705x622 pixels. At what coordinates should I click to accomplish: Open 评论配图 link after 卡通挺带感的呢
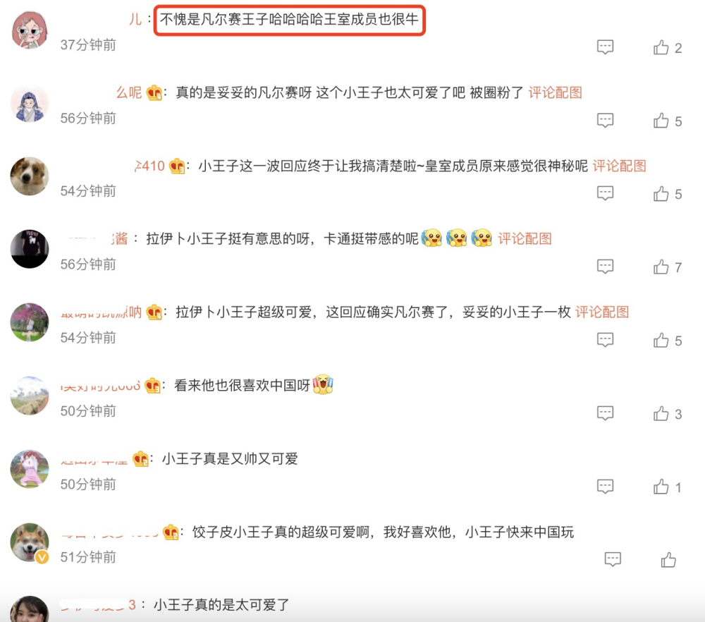[525, 239]
